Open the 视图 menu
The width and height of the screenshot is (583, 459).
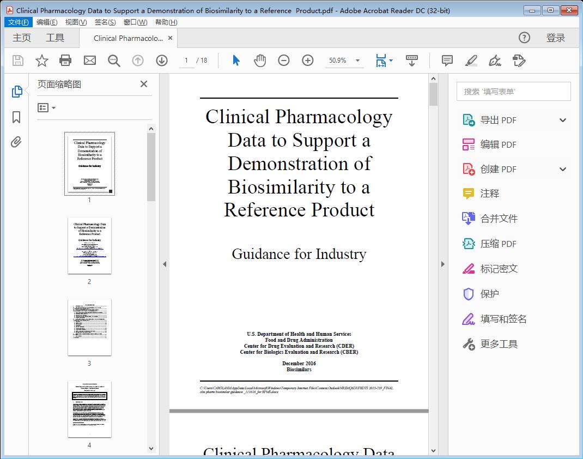click(74, 22)
